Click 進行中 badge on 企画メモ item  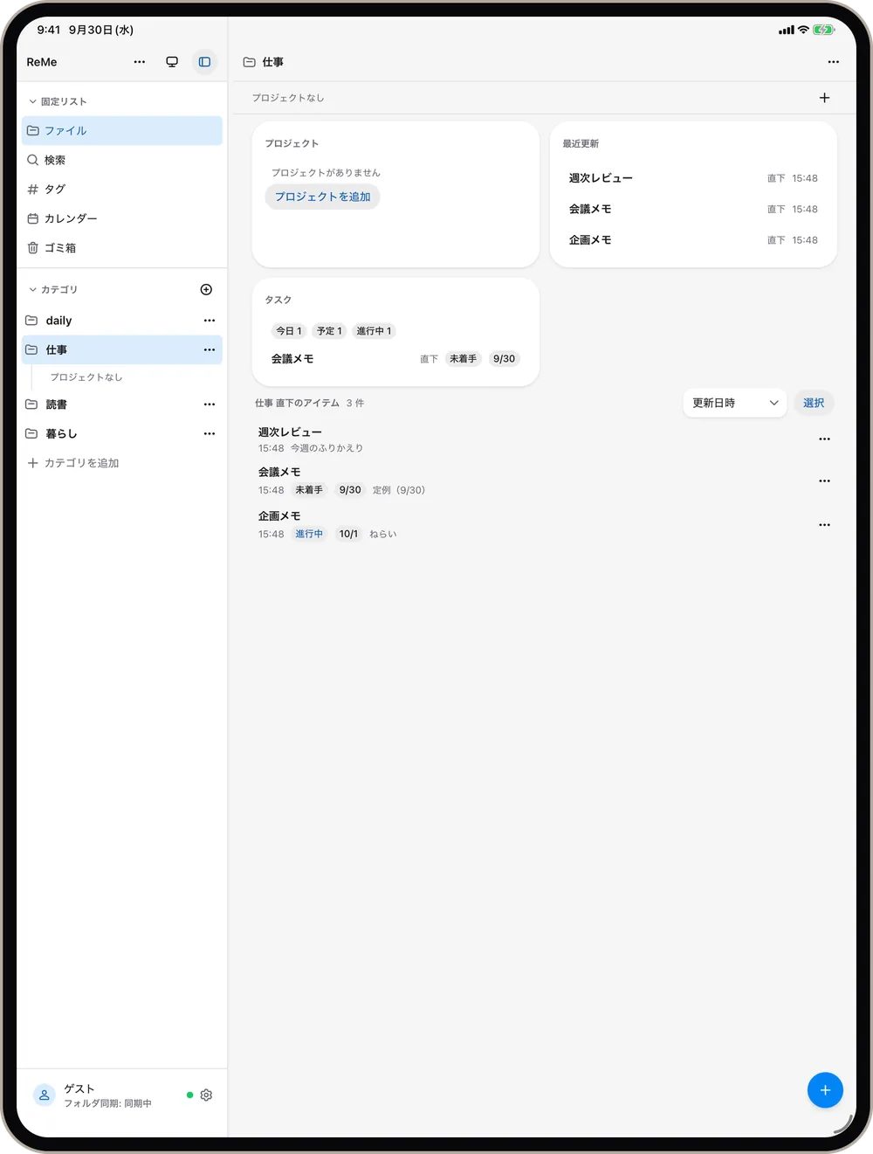pos(309,534)
